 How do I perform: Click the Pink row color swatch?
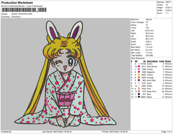139,88
